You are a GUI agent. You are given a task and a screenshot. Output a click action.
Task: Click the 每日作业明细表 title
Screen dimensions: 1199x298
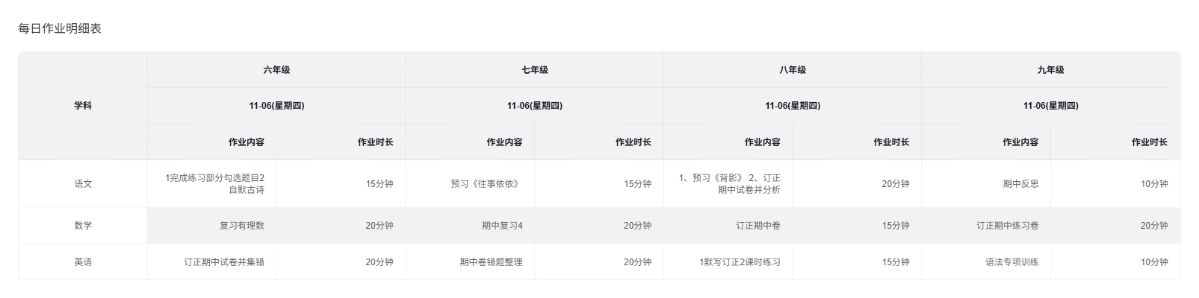point(60,29)
